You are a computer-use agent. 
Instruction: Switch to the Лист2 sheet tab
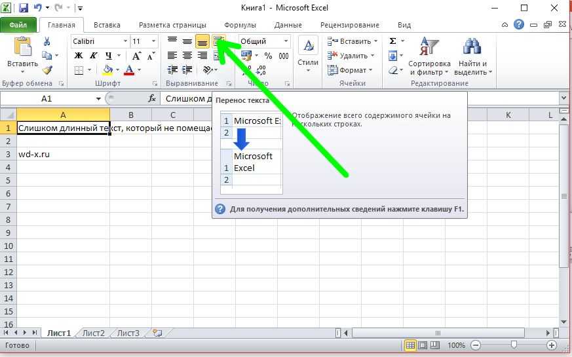(x=94, y=333)
